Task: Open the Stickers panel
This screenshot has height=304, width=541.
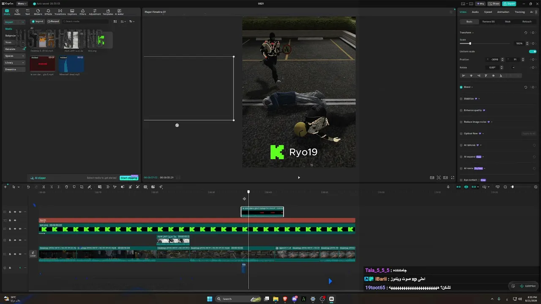Action: [x=38, y=12]
